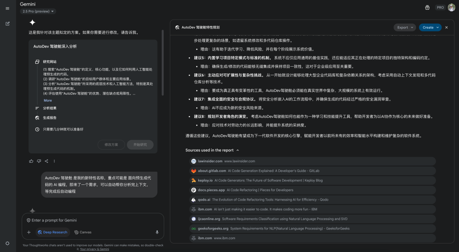This screenshot has height=252, width=459.
Task: Start a new chat from the sidebar compose icon
Action: [x=7, y=23]
